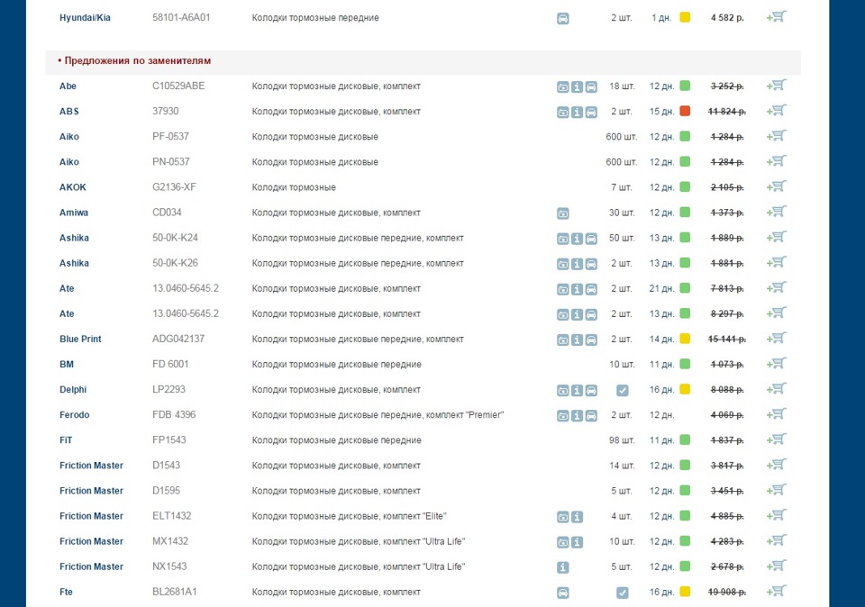865x607 pixels.
Task: Show info icon for Ashika 50-0K-K24
Action: [577, 239]
